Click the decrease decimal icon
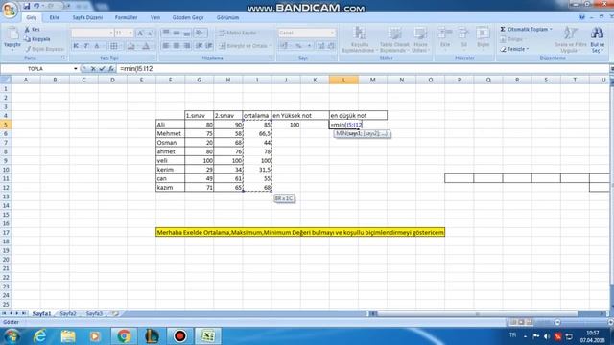Image resolution: width=614 pixels, height=345 pixels. 331,46
